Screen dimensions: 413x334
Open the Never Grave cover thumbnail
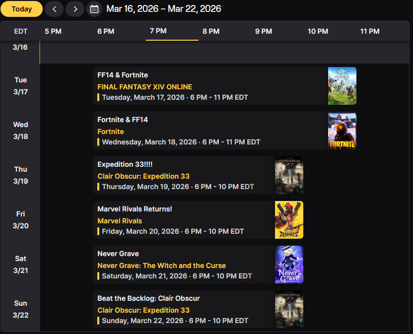pyautogui.click(x=289, y=265)
